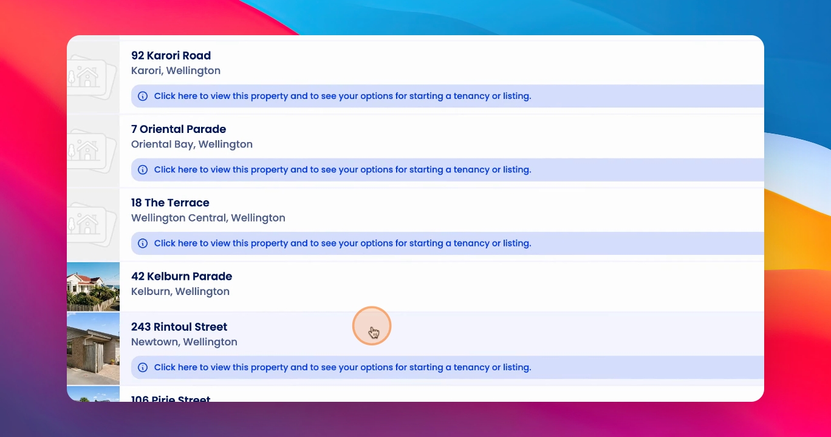Click the info icon in 7 Oriental Parade banner
The image size is (831, 437).
click(143, 170)
